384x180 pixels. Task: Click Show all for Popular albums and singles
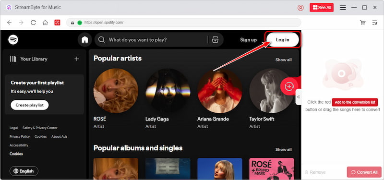pyautogui.click(x=283, y=149)
